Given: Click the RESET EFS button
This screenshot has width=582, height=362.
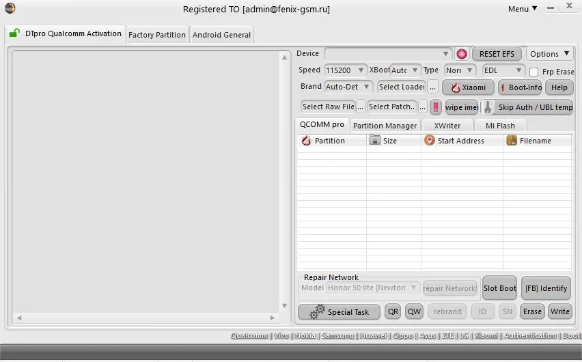Looking at the screenshot, I should 497,54.
